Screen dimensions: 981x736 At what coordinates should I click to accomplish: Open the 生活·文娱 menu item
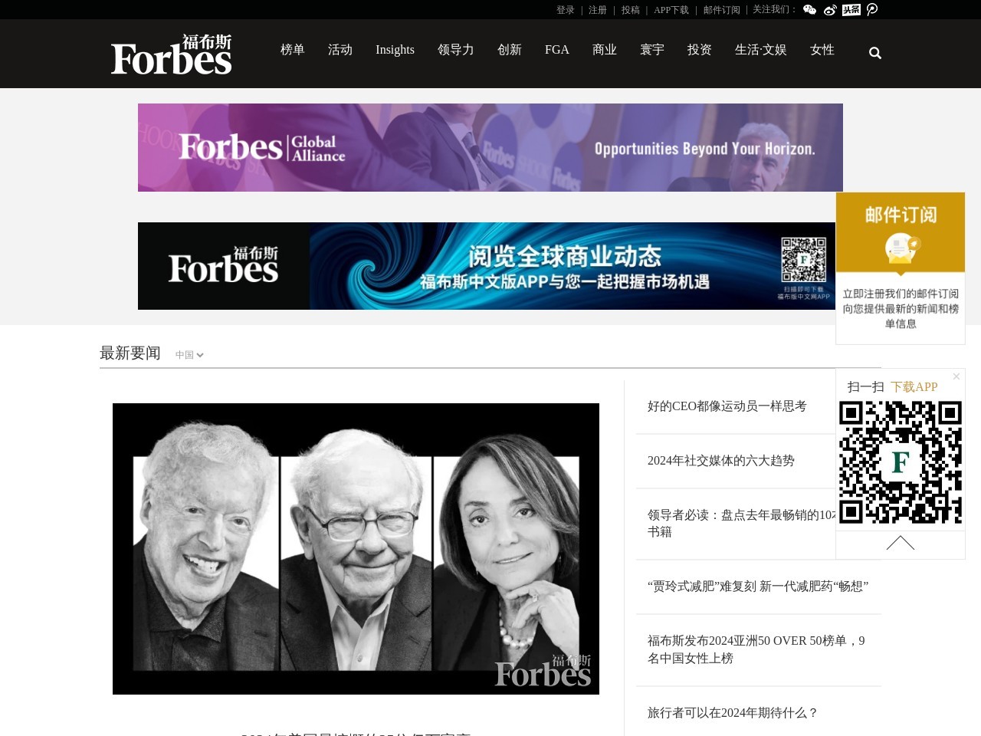[760, 50]
